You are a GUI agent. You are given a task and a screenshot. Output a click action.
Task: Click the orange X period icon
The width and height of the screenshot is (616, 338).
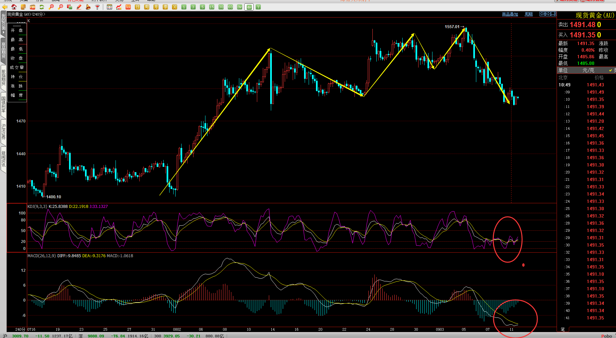click(175, 7)
